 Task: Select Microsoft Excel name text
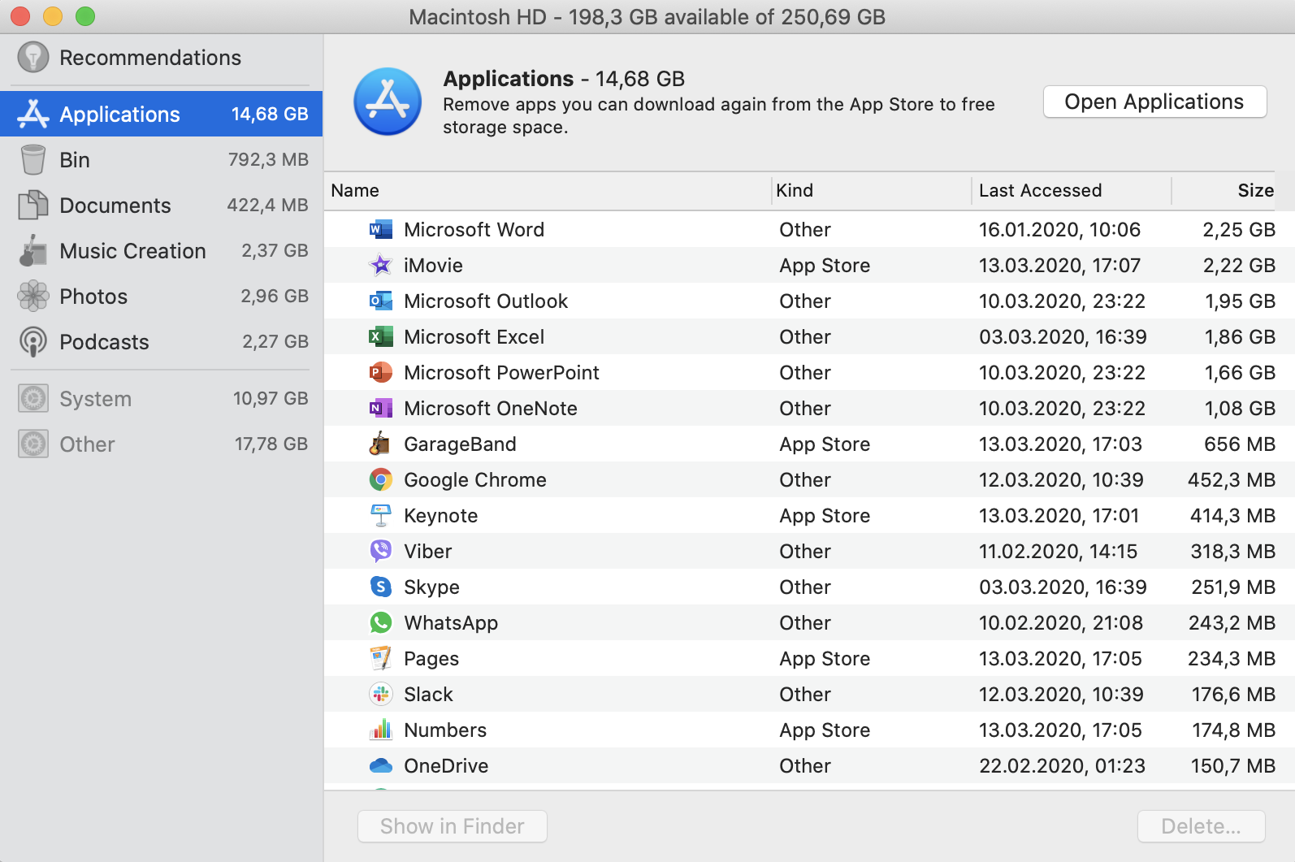coord(474,336)
